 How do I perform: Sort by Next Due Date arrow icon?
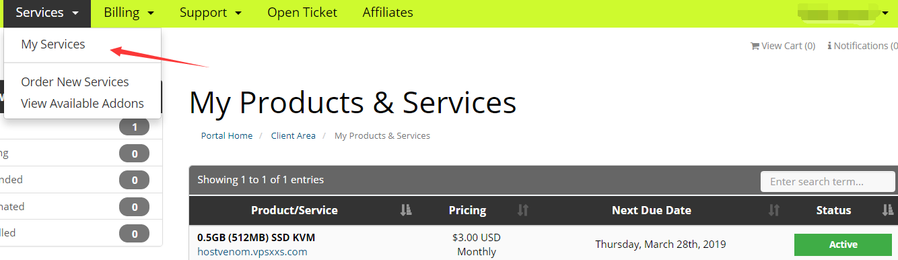(774, 210)
